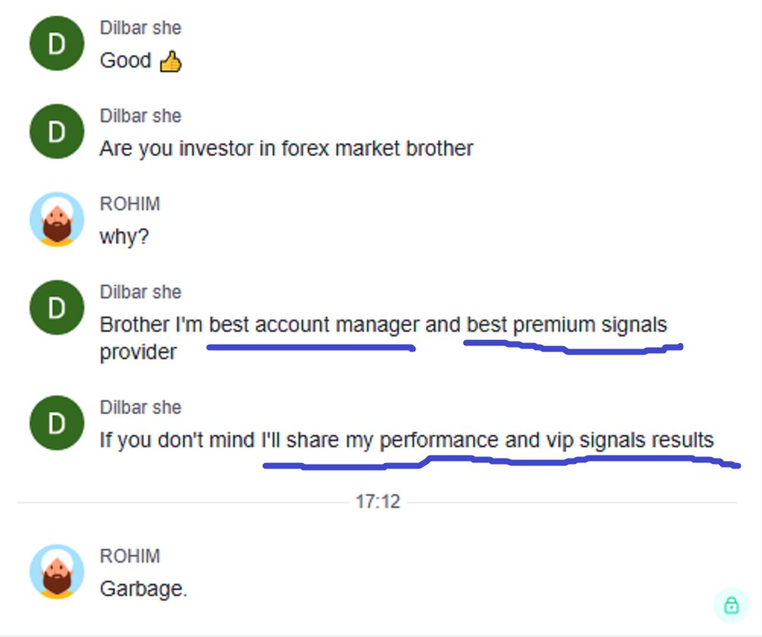The width and height of the screenshot is (762, 637).
Task: Select the "why?" reply message
Action: click(124, 237)
